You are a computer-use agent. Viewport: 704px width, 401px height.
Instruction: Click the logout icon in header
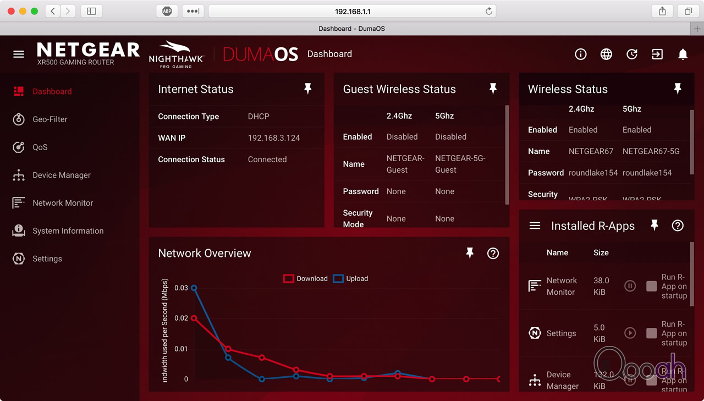click(657, 54)
